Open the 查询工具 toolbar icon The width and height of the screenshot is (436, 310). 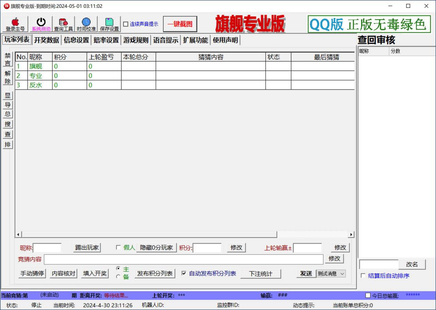[63, 24]
